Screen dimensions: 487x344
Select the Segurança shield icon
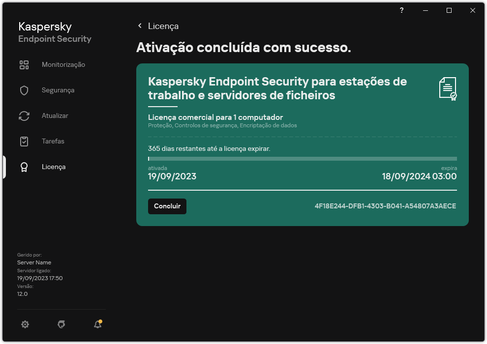24,90
